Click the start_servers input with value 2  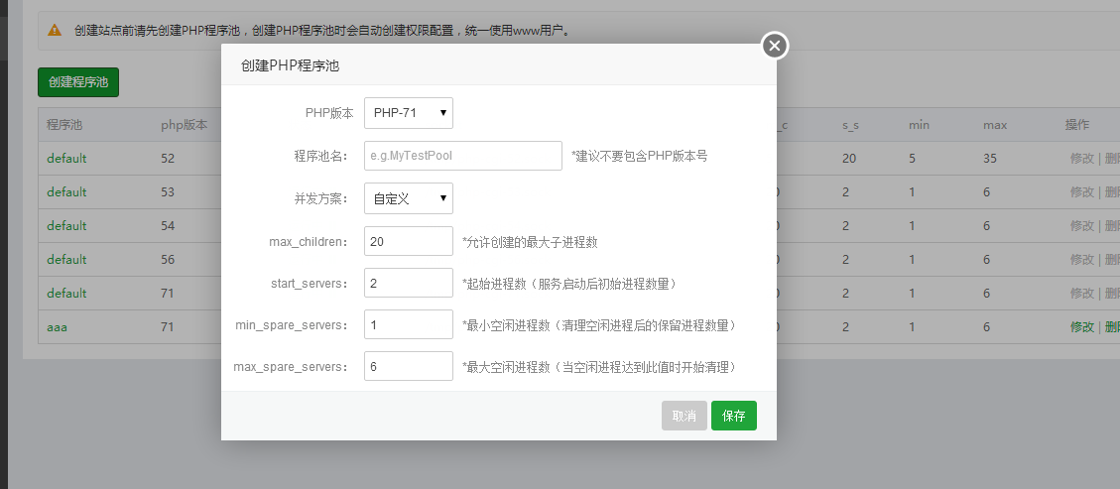409,283
